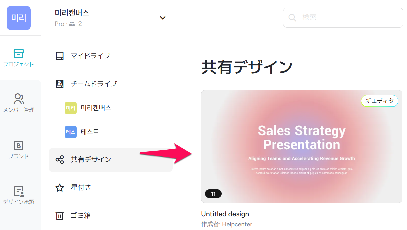Select the 테스트 team folder
Image resolution: width=407 pixels, height=230 pixels.
coord(90,132)
